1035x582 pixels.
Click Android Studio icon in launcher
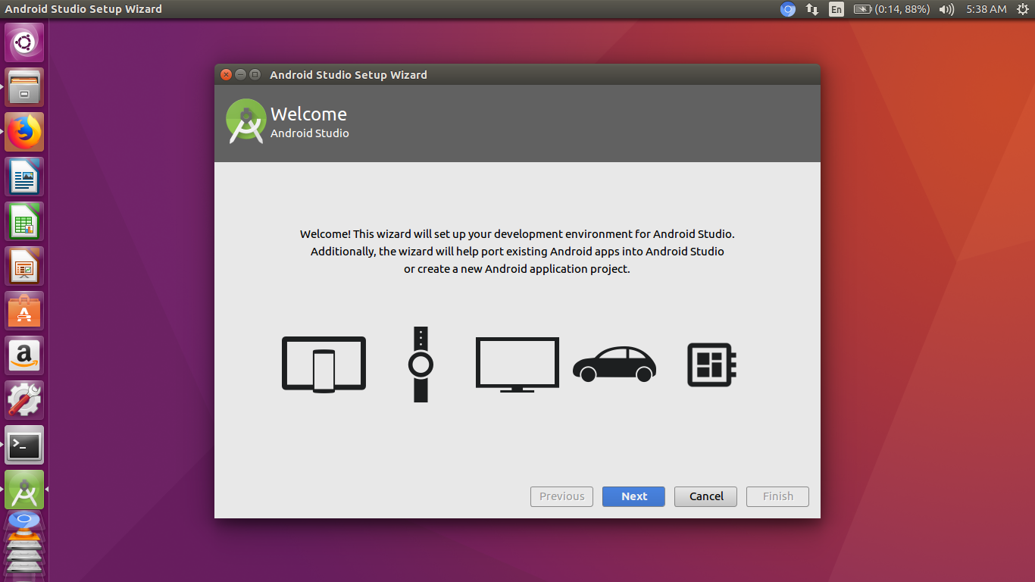click(x=24, y=490)
